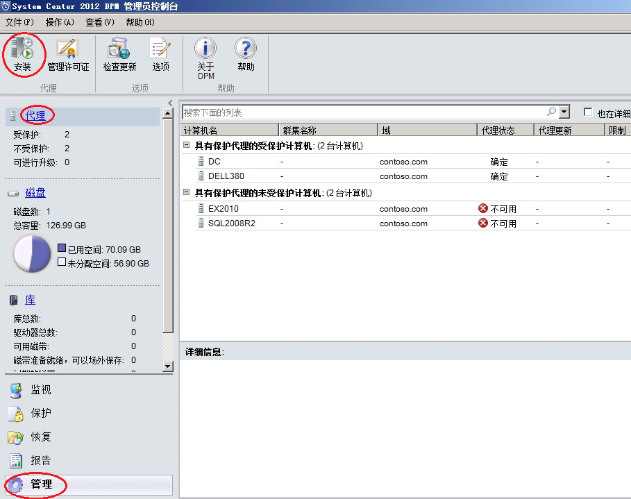Click the agent icon beside 代理
This screenshot has width=631, height=499.
point(13,116)
